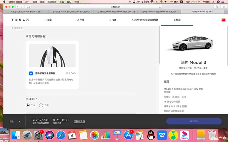The width and height of the screenshot is (228, 142).
Task: Uncheck 选购家庭充电服务包 checkbox
Action: tap(31, 73)
